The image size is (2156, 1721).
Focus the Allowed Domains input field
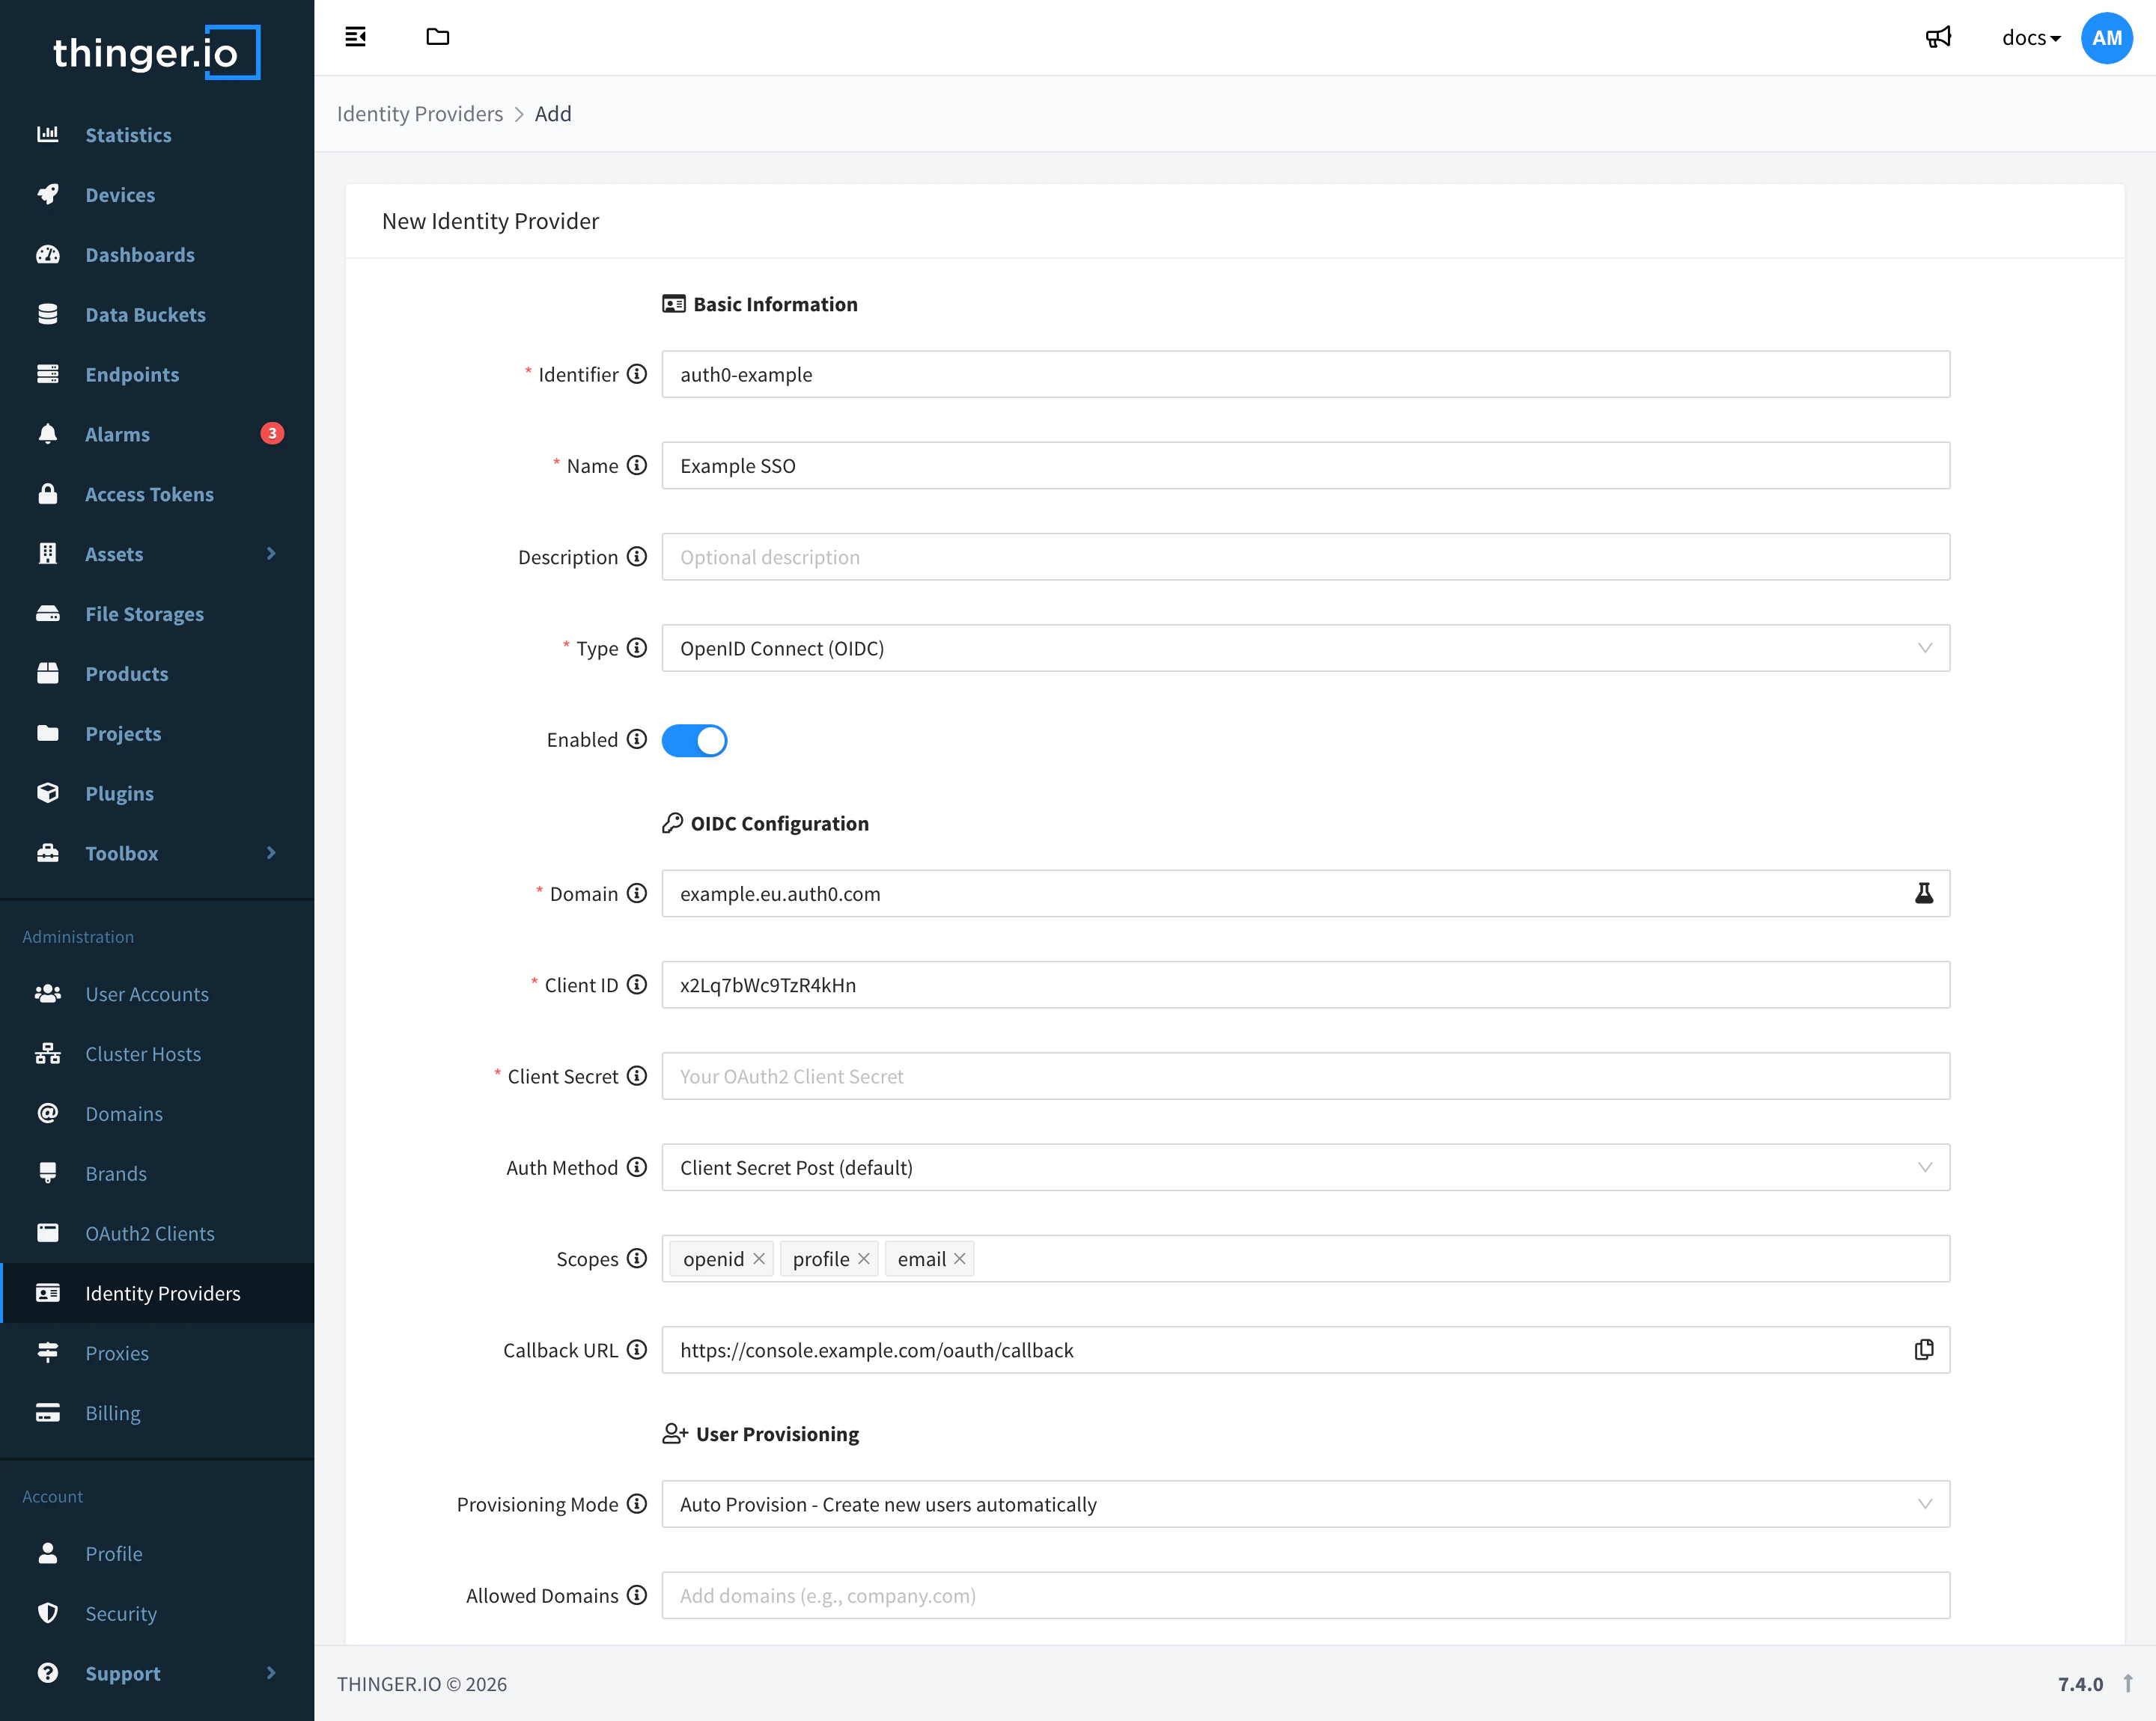[1305, 1595]
